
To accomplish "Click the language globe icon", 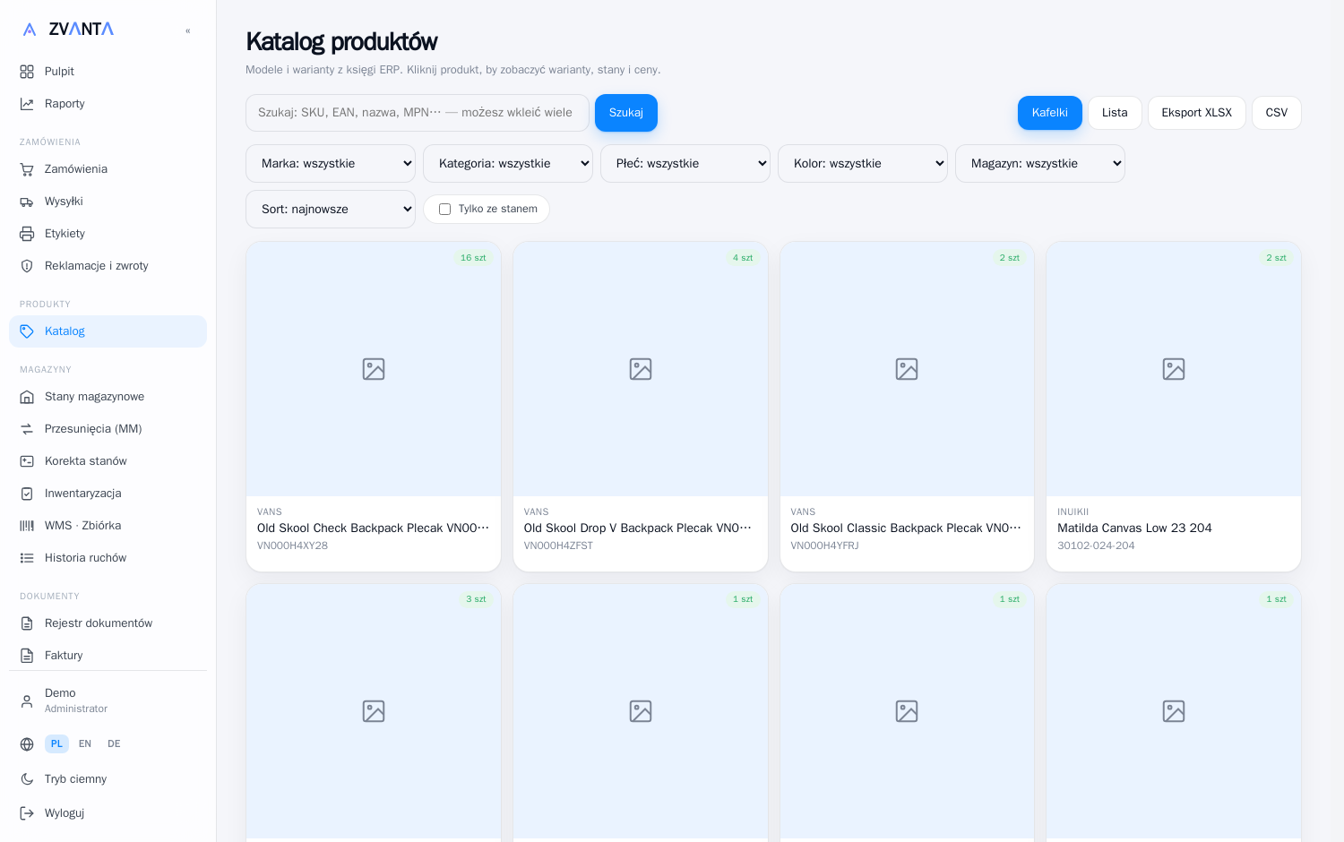I will point(27,744).
